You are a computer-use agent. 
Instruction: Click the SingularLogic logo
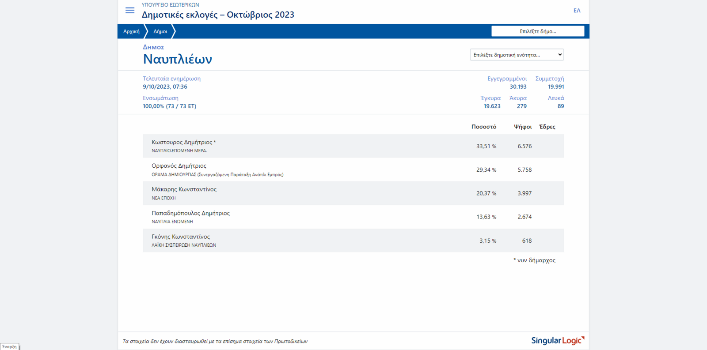pyautogui.click(x=558, y=340)
